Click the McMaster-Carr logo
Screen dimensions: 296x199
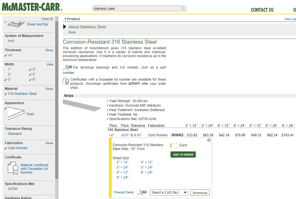[32, 7]
